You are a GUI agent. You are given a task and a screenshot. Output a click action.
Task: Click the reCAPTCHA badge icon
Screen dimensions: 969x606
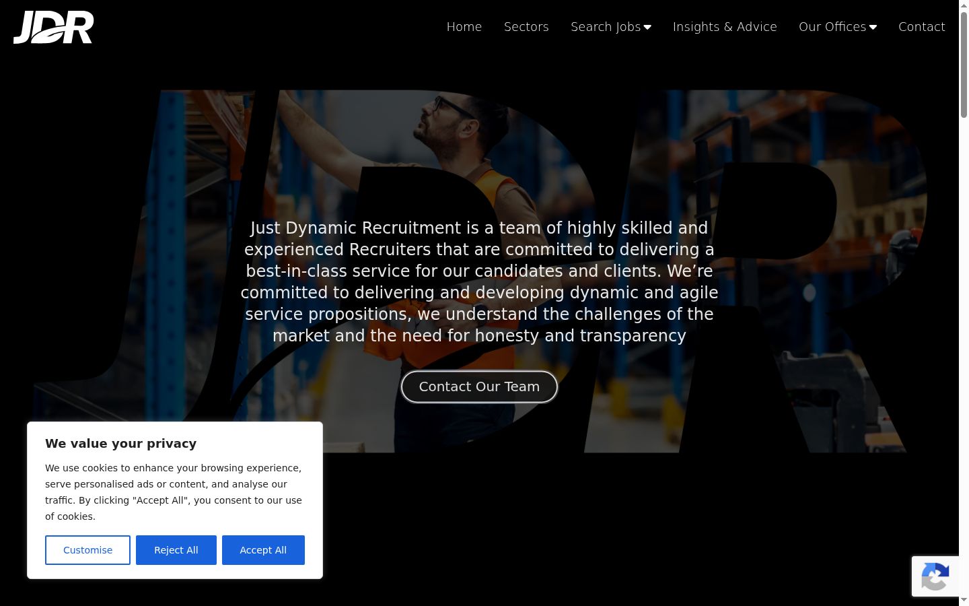click(935, 576)
